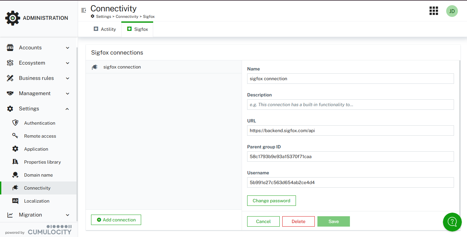The width and height of the screenshot is (467, 237).
Task: Open the Accounts section icon
Action: tap(10, 47)
